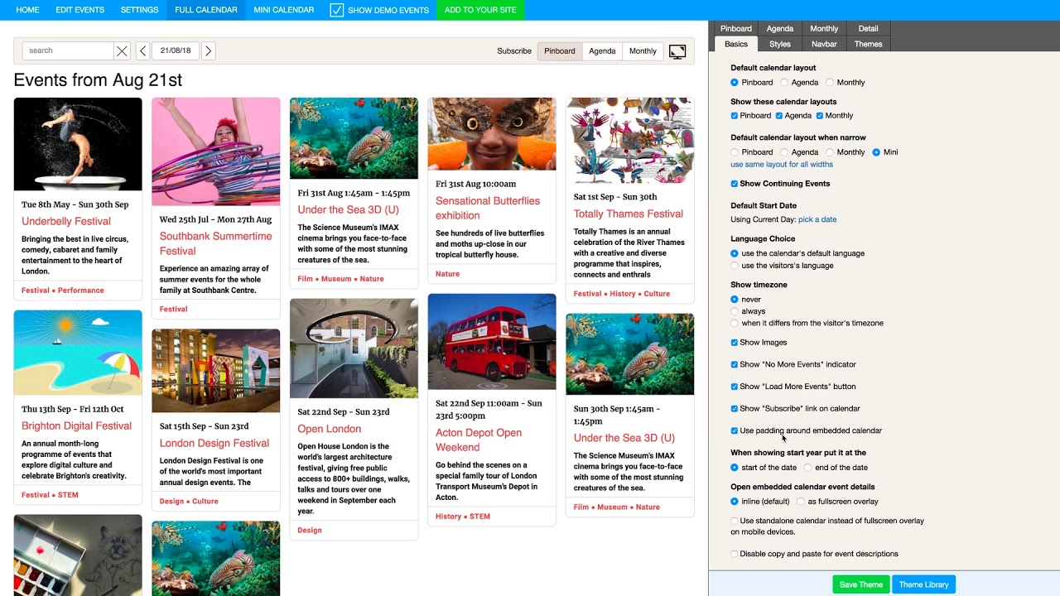The image size is (1060, 596).
Task: Open the Navbar sub-tab
Action: [x=824, y=44]
